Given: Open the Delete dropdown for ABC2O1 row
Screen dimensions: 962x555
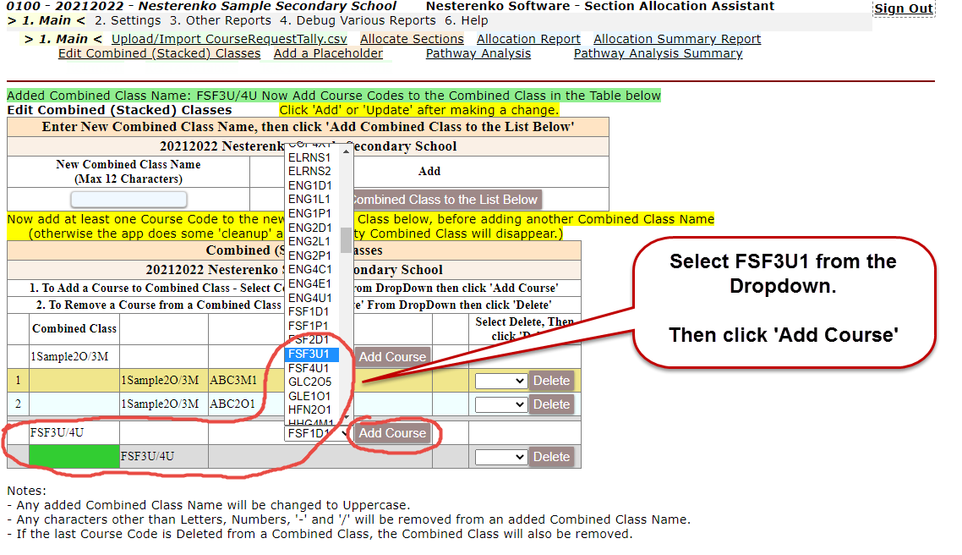Looking at the screenshot, I should click(501, 404).
